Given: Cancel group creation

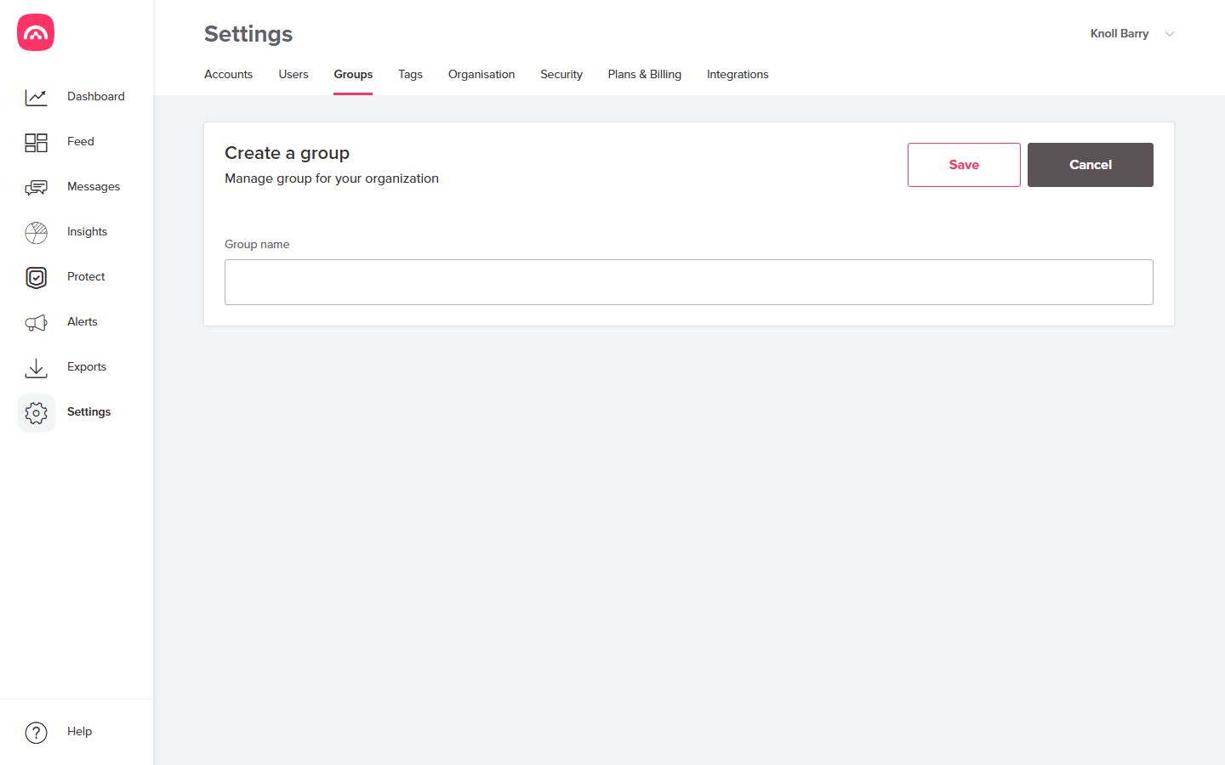Looking at the screenshot, I should [x=1091, y=165].
